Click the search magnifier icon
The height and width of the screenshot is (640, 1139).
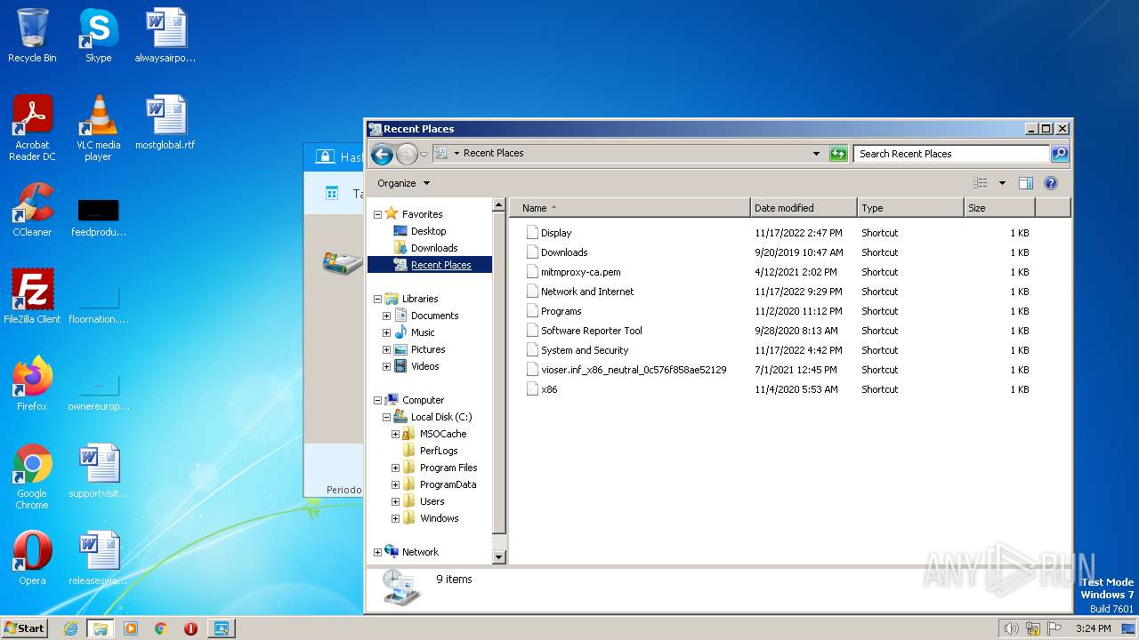point(1059,154)
